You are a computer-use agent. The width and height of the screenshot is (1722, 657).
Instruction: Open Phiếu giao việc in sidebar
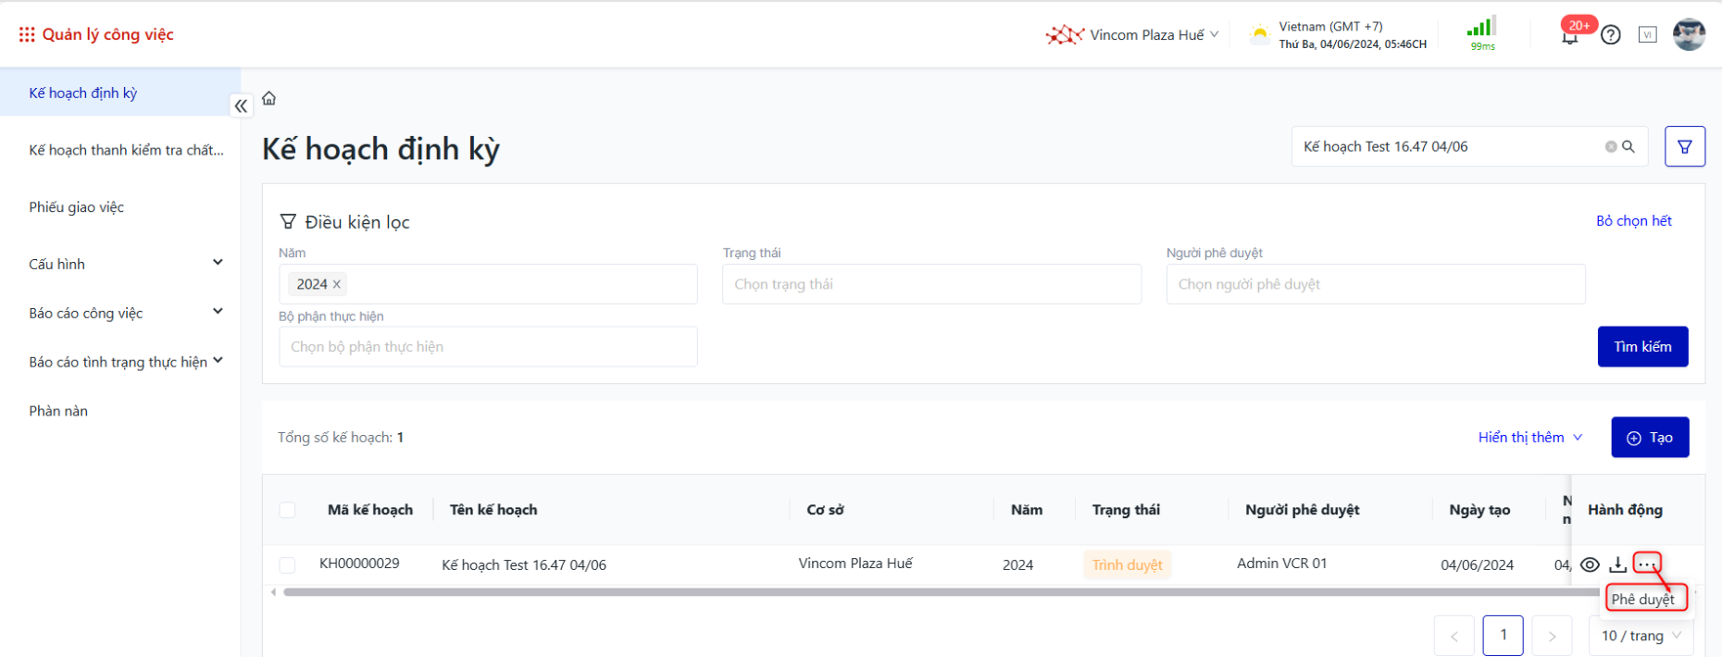(76, 207)
